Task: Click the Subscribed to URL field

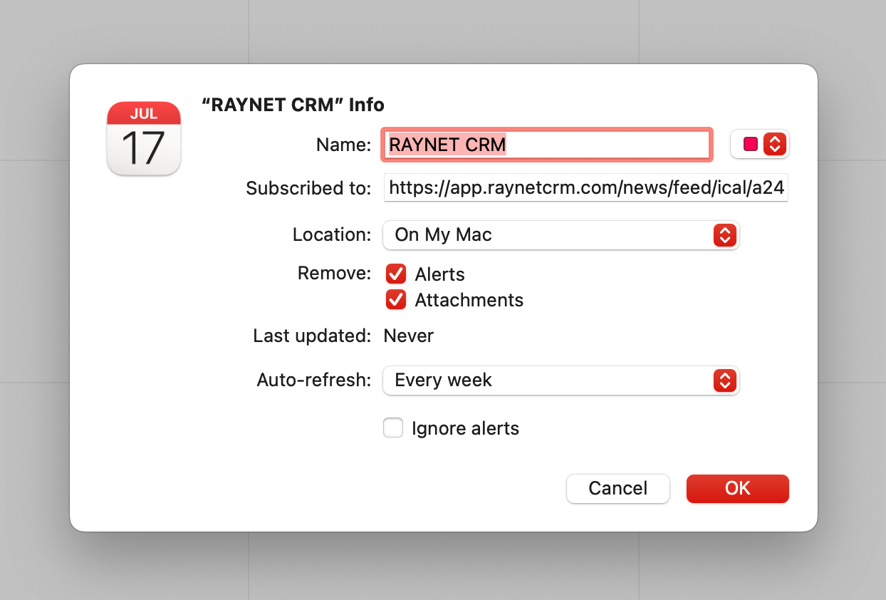Action: pyautogui.click(x=586, y=188)
